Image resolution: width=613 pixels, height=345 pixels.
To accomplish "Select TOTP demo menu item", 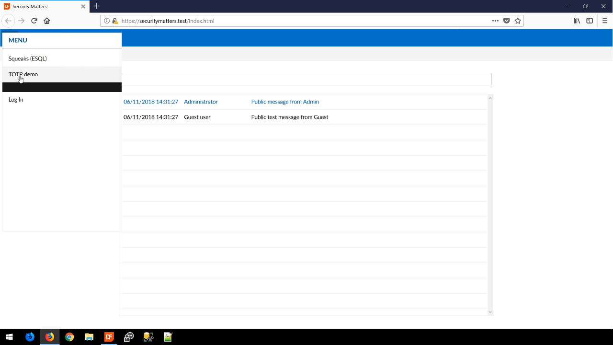I will (x=23, y=74).
